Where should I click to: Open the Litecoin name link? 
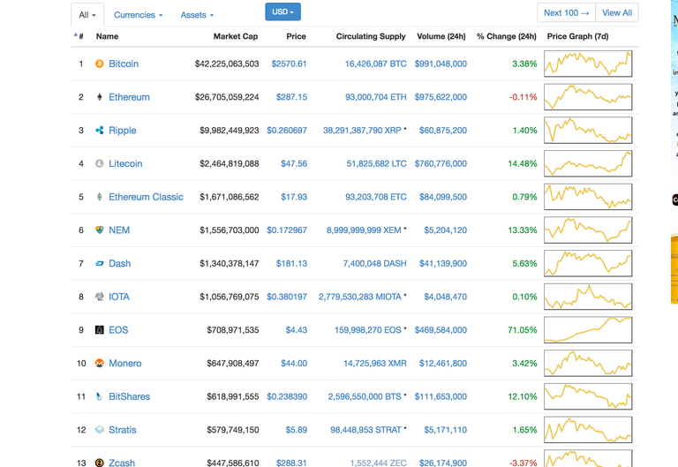point(125,164)
